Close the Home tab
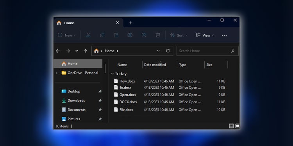 coord(117,23)
